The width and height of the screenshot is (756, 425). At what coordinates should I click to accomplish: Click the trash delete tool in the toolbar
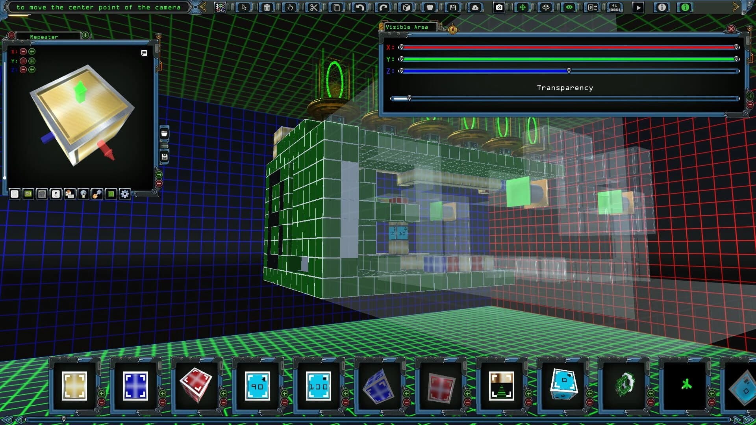pos(267,7)
